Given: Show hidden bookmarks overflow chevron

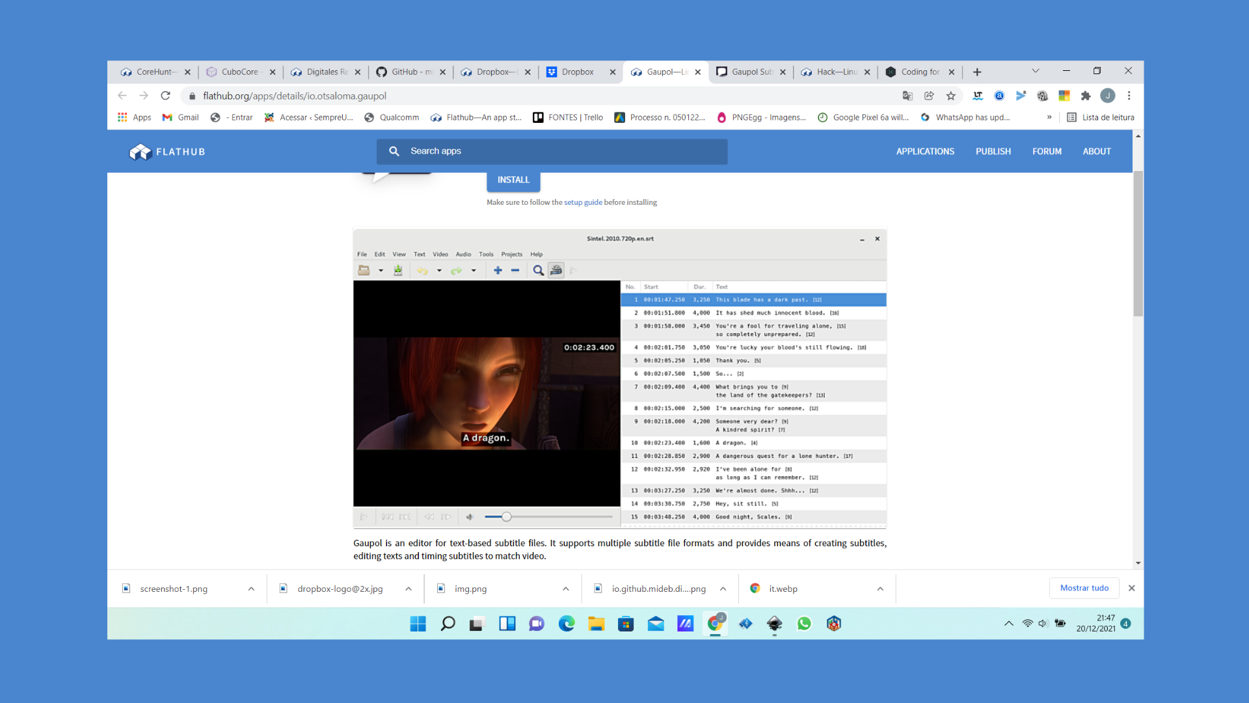Looking at the screenshot, I should click(x=1049, y=117).
